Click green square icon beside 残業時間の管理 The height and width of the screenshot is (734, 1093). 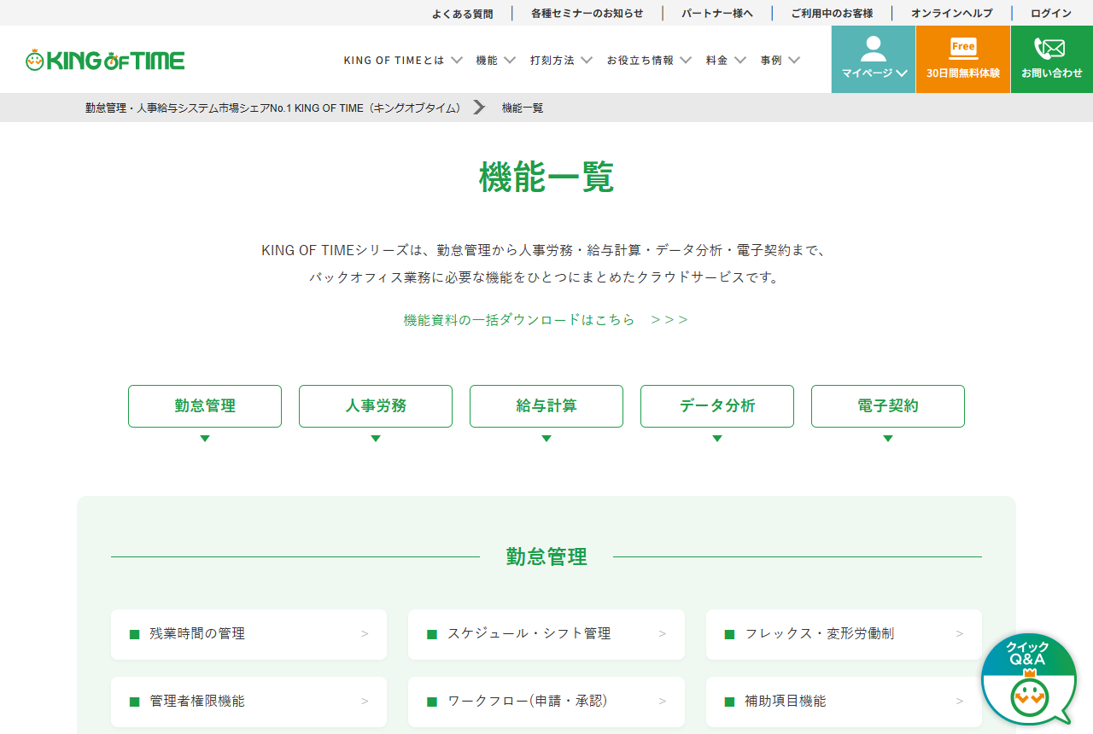click(x=134, y=634)
